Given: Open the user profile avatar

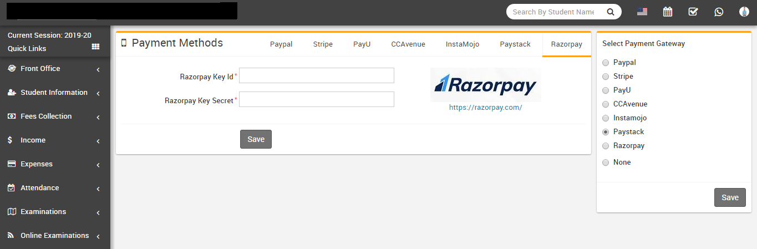Looking at the screenshot, I should [x=744, y=12].
